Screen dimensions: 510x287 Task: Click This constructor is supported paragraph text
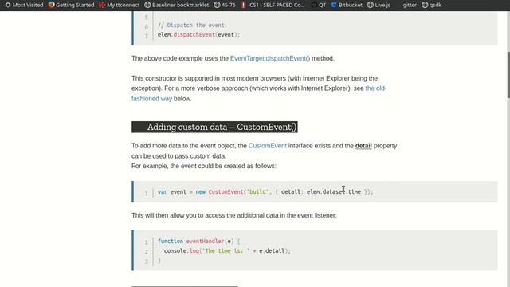(259, 88)
